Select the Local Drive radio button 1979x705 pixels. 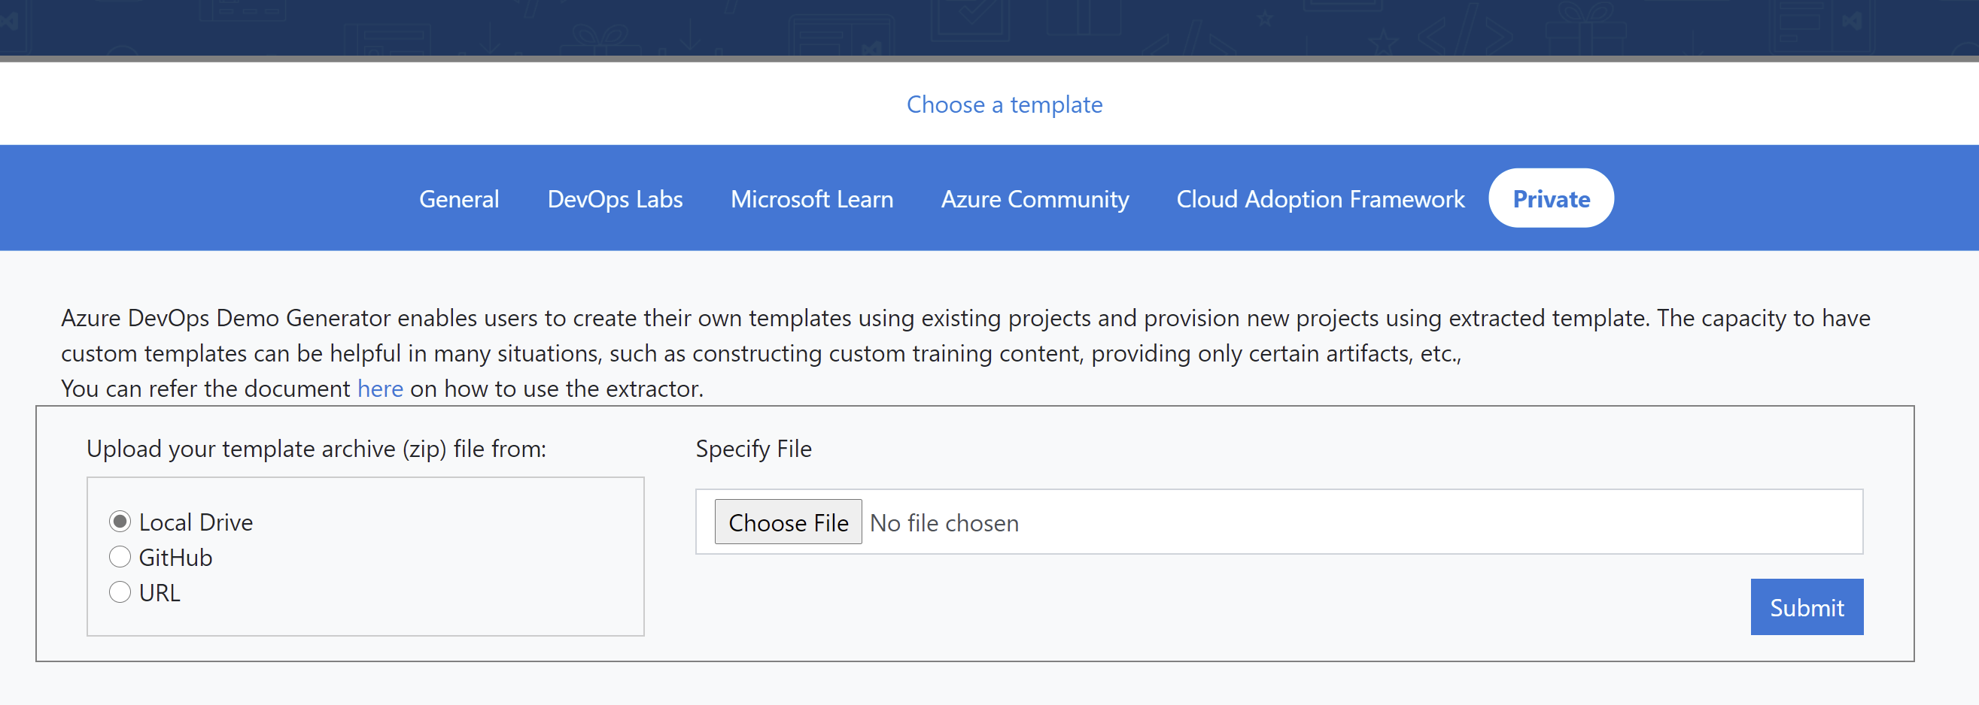click(120, 522)
